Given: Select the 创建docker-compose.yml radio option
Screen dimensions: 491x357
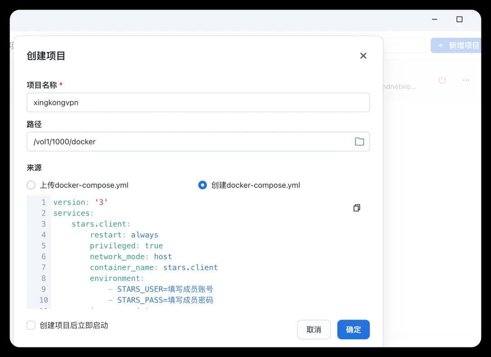Looking at the screenshot, I should (x=203, y=185).
